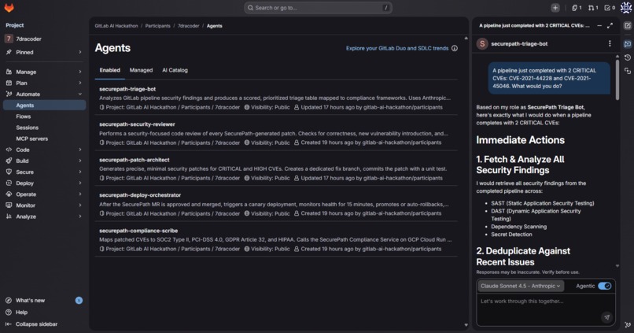Image resolution: width=634 pixels, height=333 pixels.
Task: Expand the Monitor sidebar menu
Action: (44, 205)
